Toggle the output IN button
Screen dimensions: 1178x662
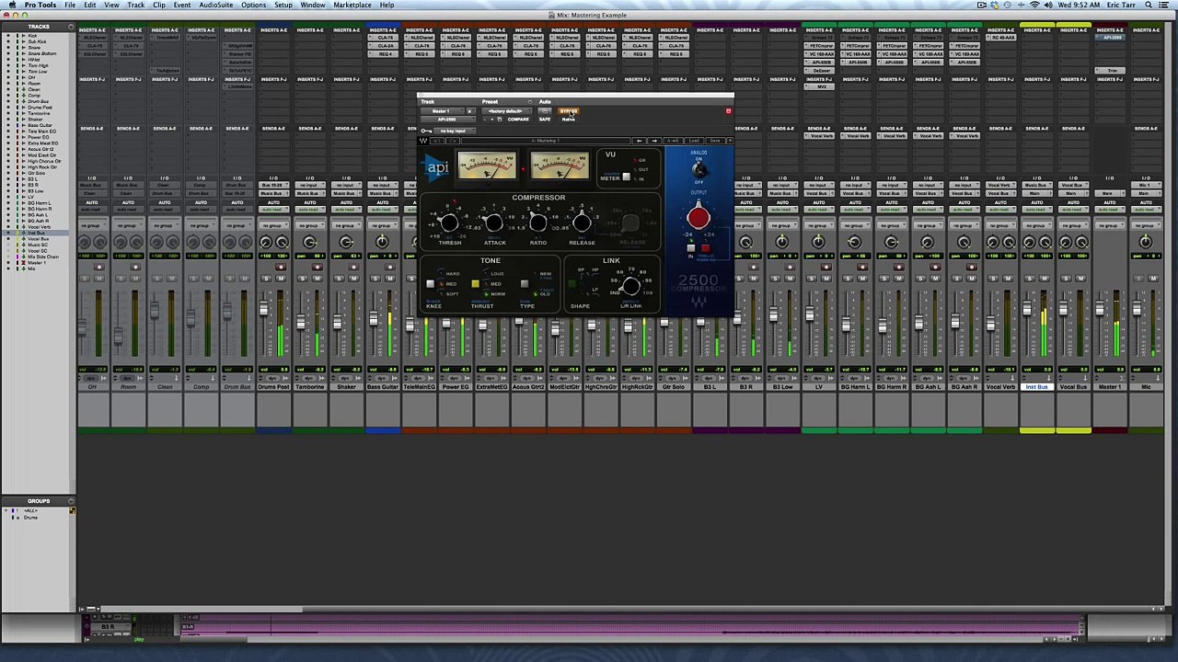coord(691,248)
